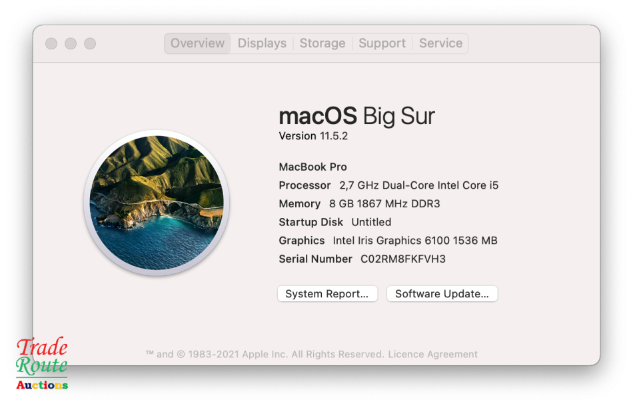Open System Report

(x=327, y=293)
